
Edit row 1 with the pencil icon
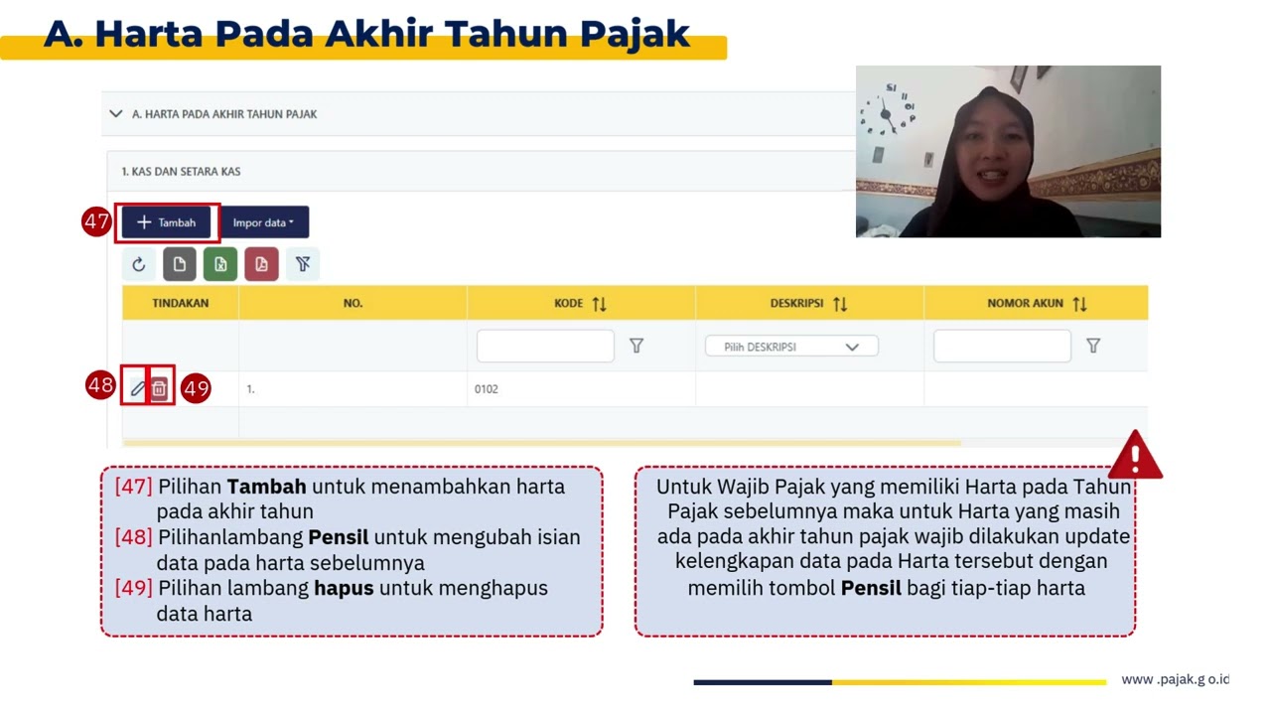[137, 388]
